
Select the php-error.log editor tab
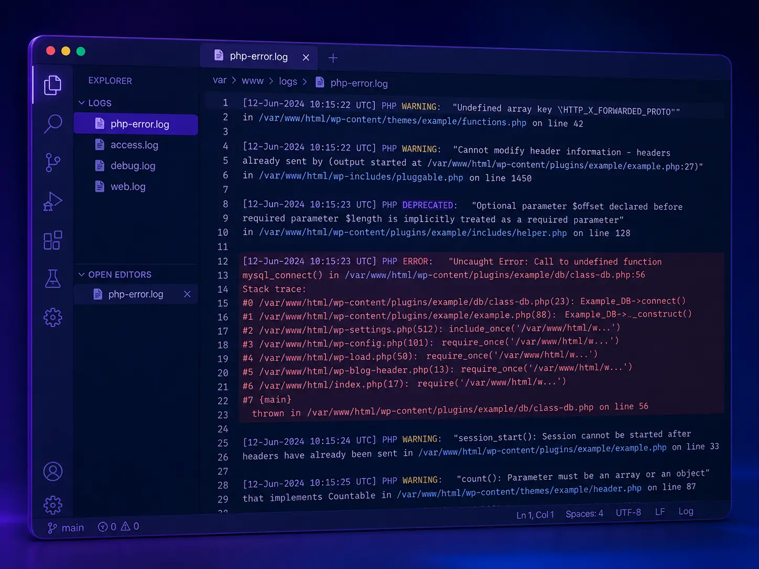[258, 57]
